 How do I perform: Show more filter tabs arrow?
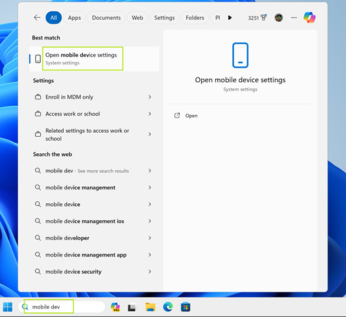(x=230, y=18)
